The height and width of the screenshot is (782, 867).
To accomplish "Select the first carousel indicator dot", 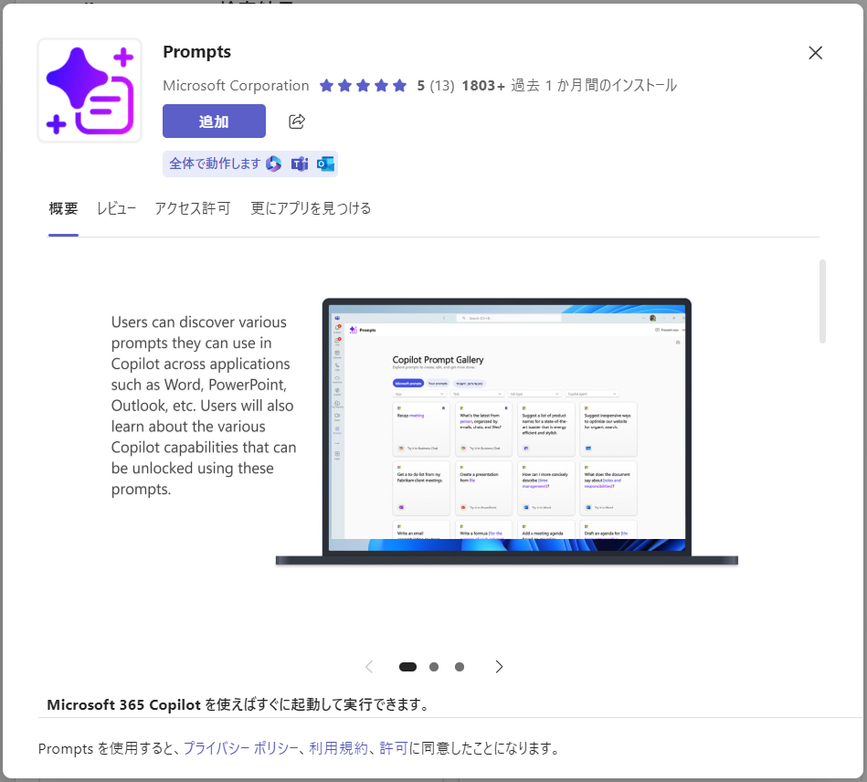I will click(407, 667).
